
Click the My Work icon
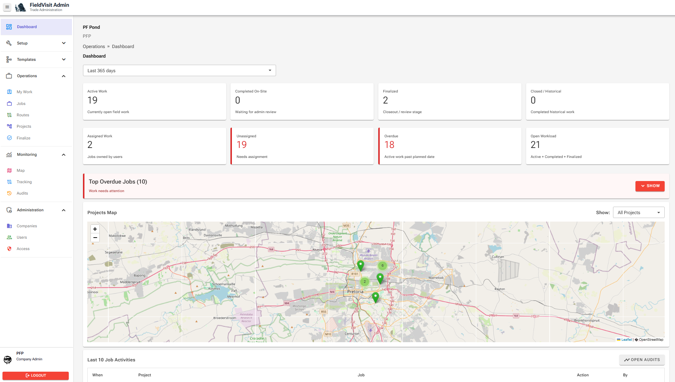pyautogui.click(x=9, y=92)
